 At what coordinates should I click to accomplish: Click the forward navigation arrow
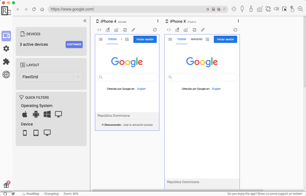[26, 9]
